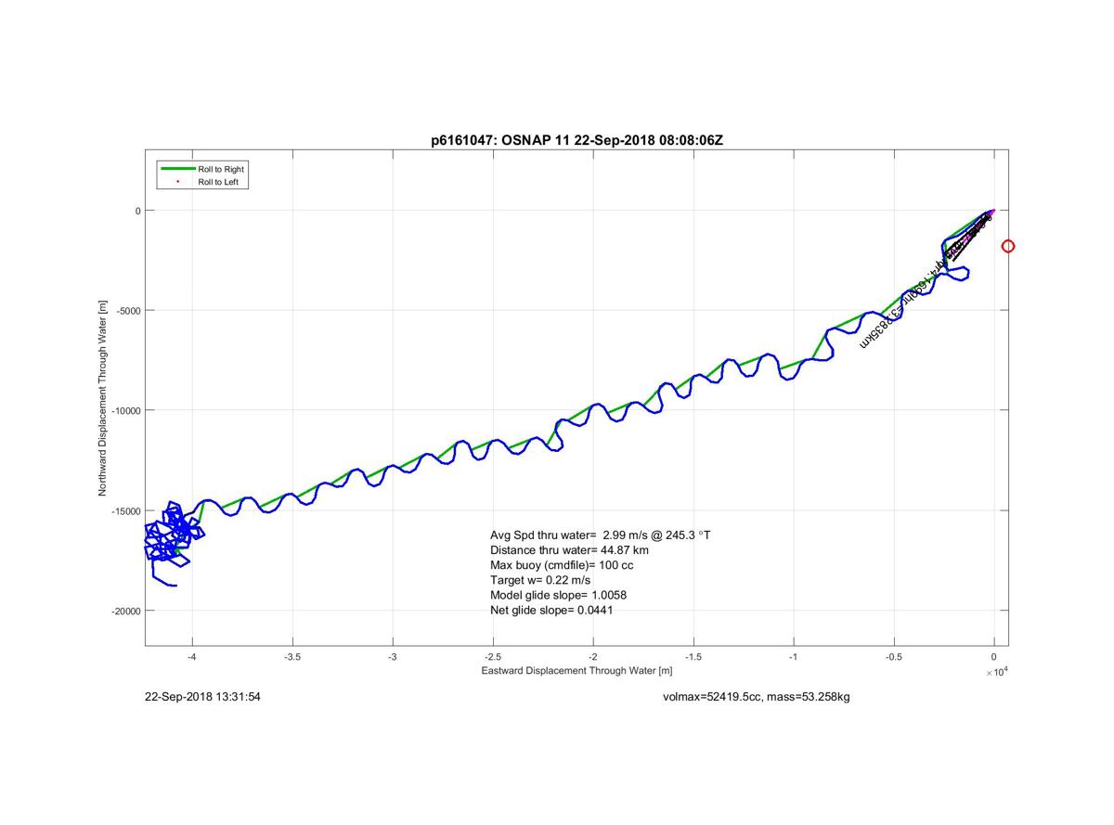Click the "Model glide slope= 1.0058" annotation

[559, 595]
